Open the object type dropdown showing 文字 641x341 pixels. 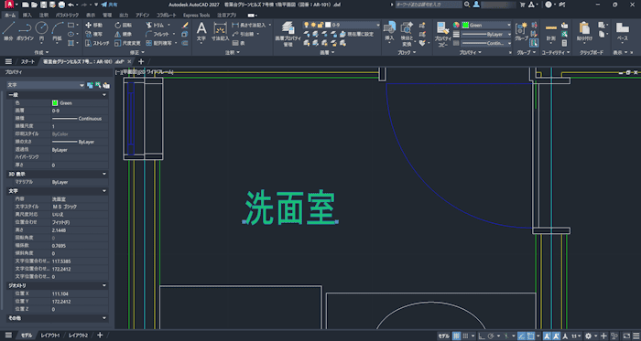[x=46, y=85]
